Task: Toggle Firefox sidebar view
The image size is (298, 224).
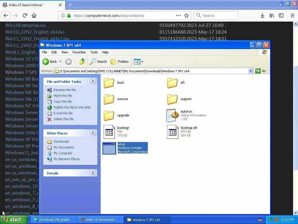Action: click(281, 16)
